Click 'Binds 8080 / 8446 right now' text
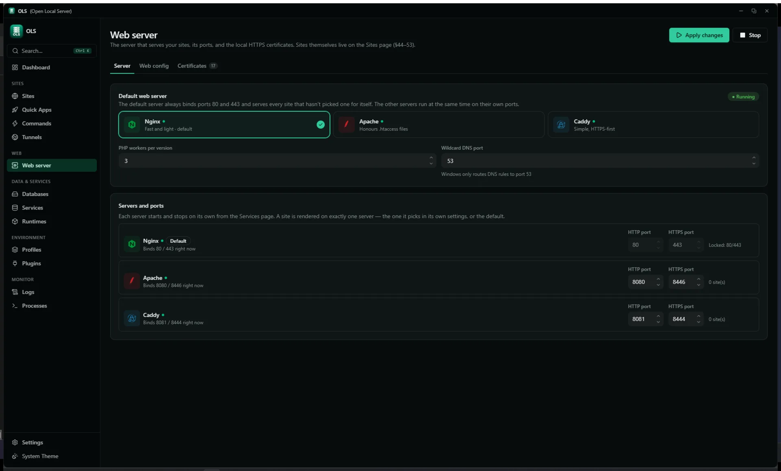 pos(173,286)
